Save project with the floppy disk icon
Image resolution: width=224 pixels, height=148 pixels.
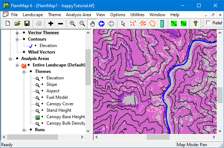point(27,23)
